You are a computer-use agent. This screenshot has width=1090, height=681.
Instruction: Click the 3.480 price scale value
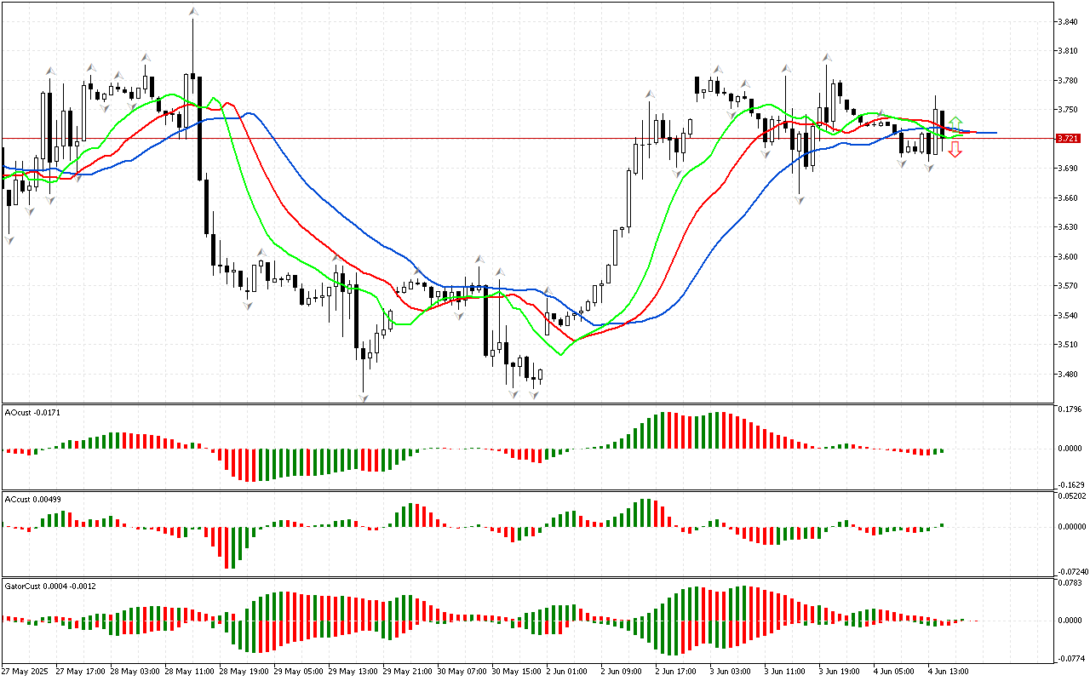coord(1068,375)
